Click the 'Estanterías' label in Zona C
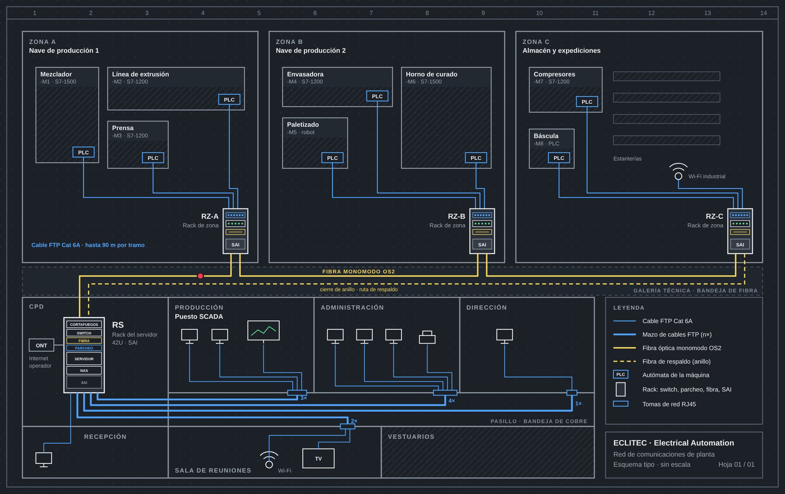Screen dimensions: 785x494 click(627, 159)
